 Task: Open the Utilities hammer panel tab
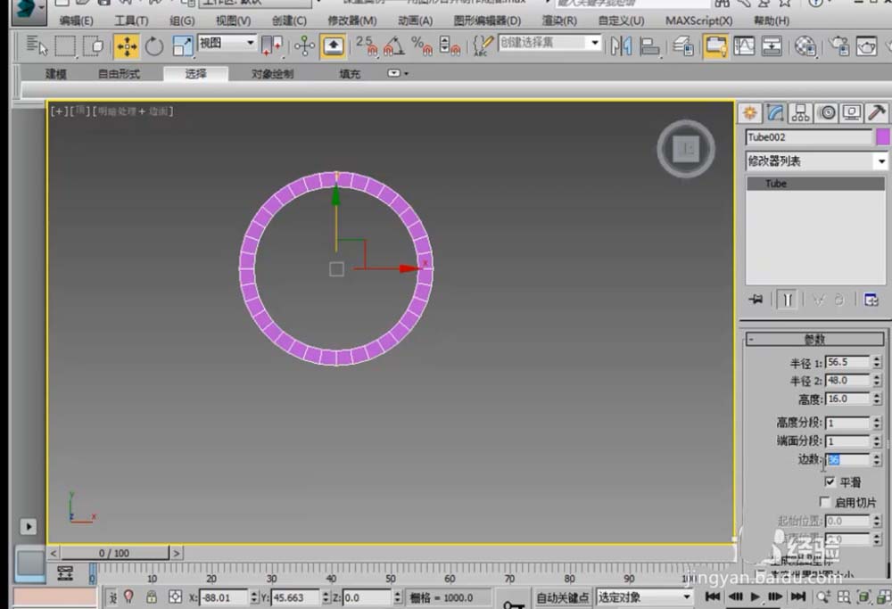877,112
